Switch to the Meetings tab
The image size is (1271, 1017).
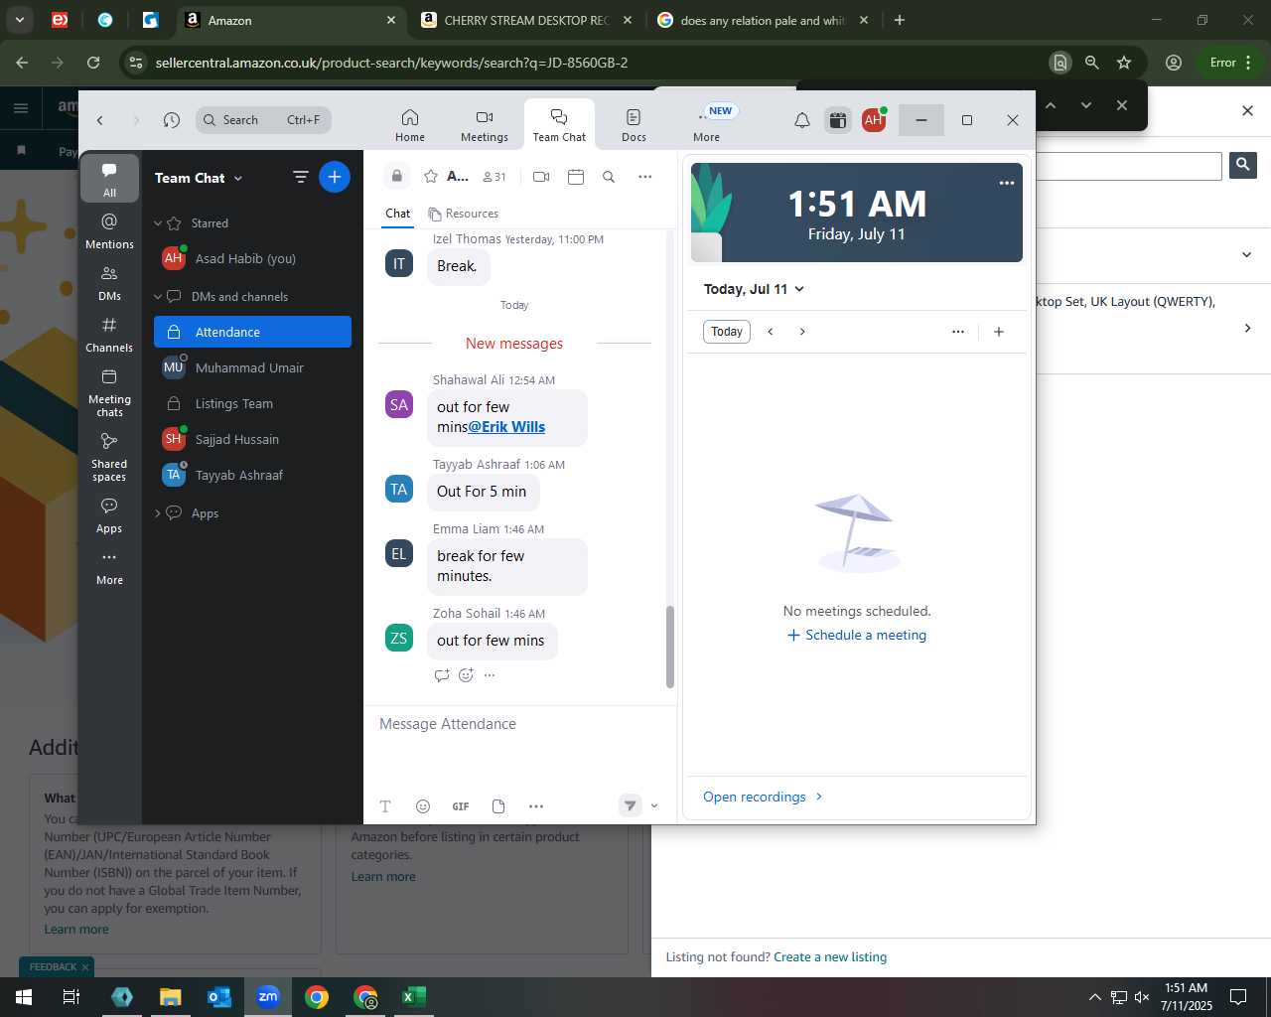point(484,125)
